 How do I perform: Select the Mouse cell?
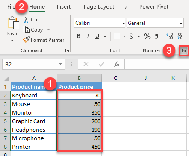[34, 104]
